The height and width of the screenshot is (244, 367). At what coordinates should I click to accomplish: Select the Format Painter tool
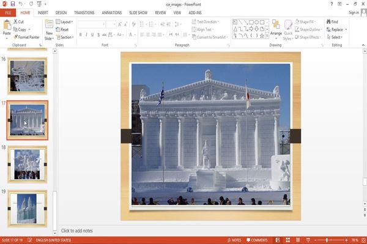(26, 37)
